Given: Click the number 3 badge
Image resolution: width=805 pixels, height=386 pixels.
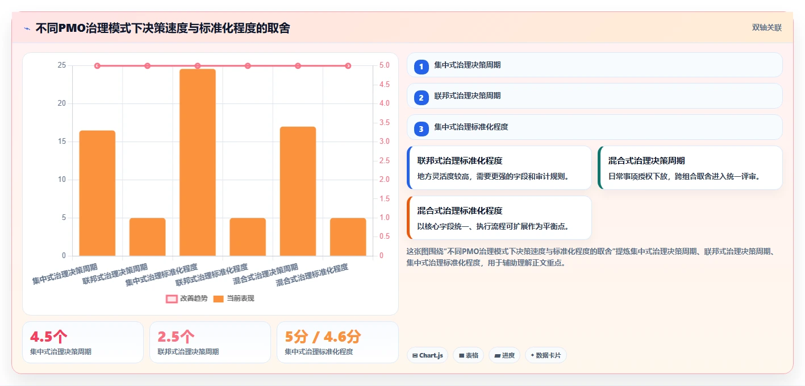Looking at the screenshot, I should (x=421, y=129).
